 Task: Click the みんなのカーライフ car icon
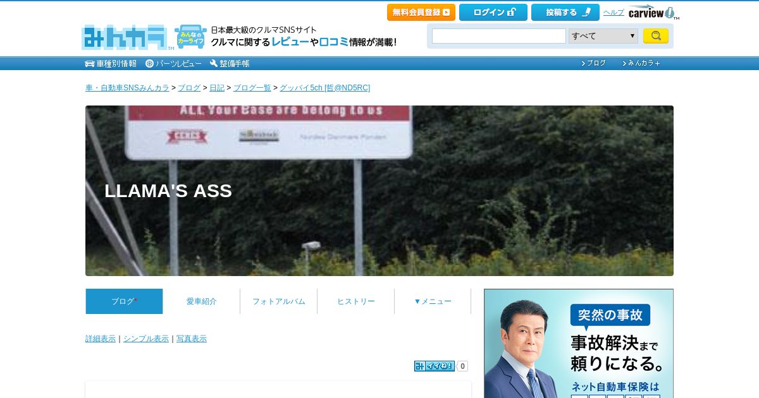pyautogui.click(x=190, y=37)
